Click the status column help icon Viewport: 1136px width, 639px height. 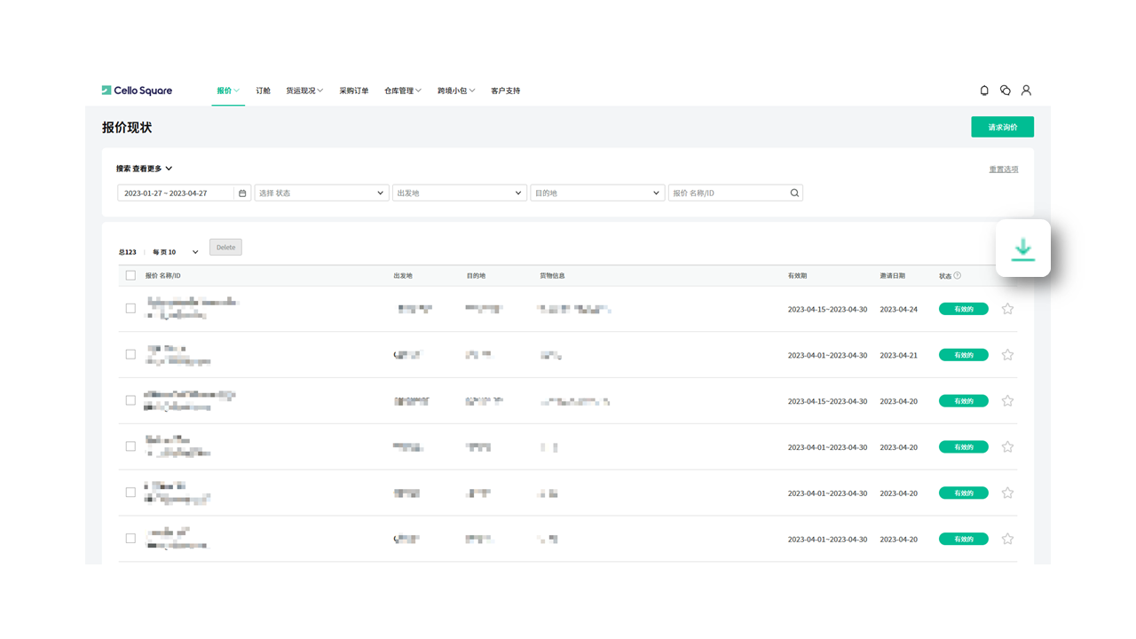click(957, 276)
